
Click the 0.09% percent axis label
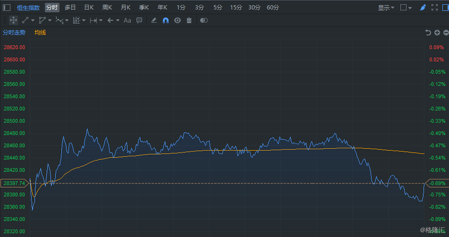tap(436, 47)
